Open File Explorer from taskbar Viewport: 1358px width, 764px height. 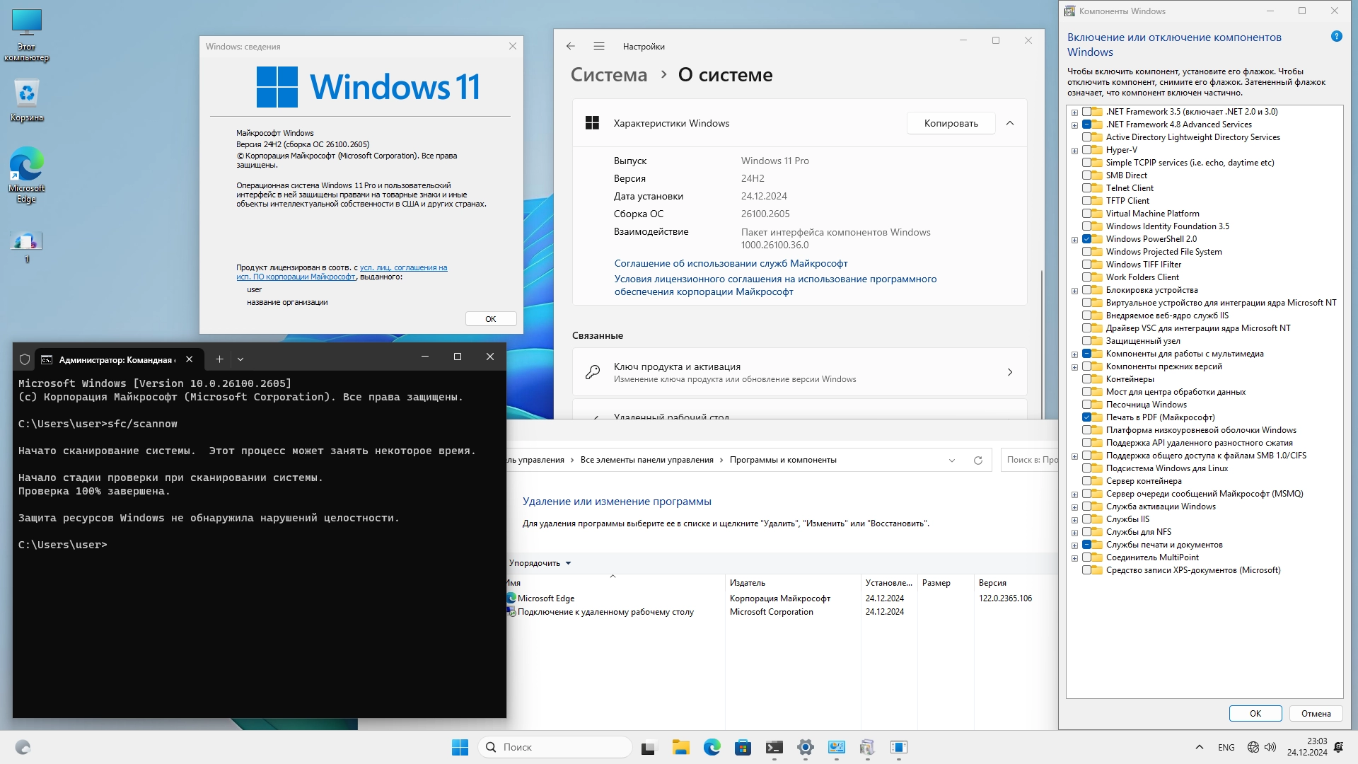tap(680, 747)
